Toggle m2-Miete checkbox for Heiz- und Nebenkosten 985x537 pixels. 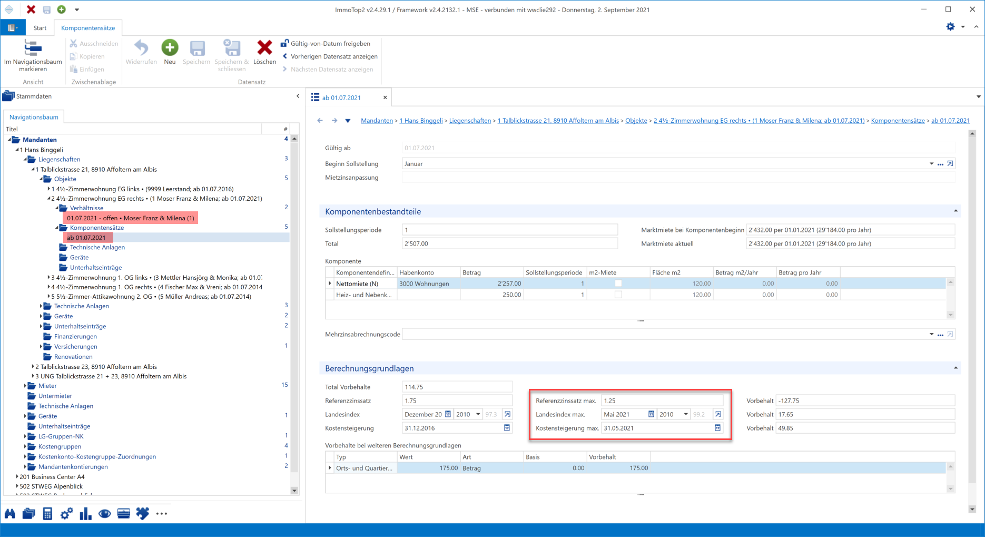pos(618,295)
